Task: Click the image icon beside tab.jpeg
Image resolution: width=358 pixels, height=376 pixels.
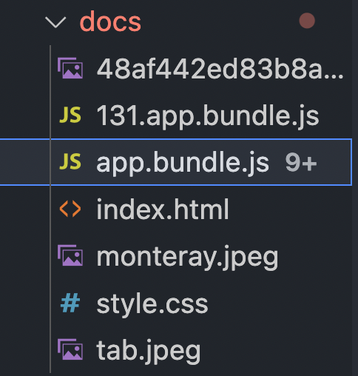Action: [70, 349]
